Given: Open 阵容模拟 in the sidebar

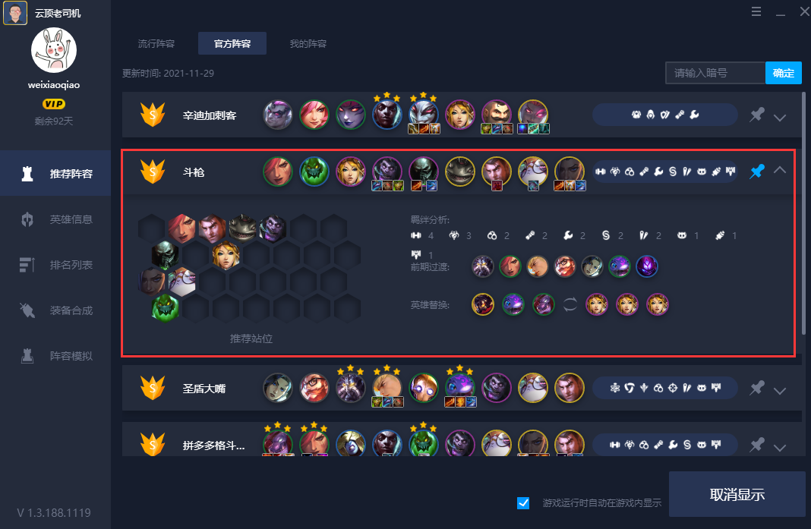Looking at the screenshot, I should 55,356.
